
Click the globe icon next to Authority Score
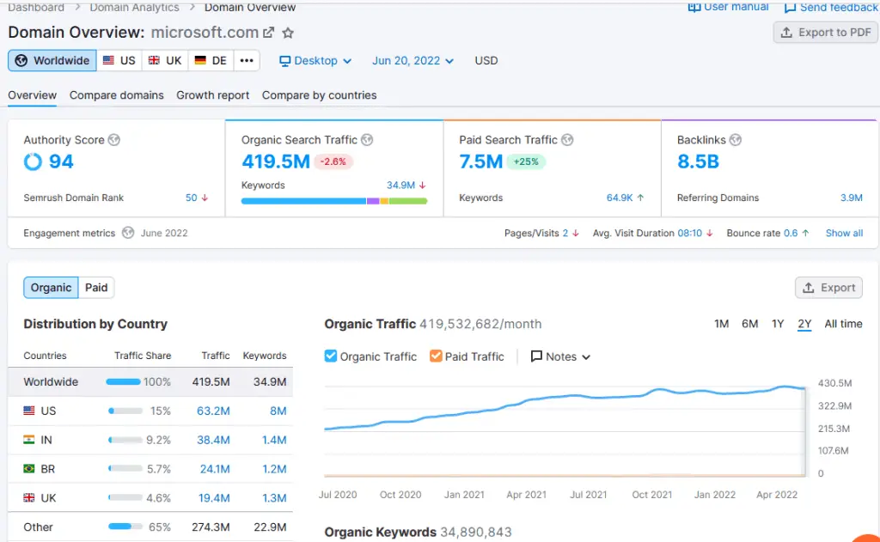click(x=113, y=140)
